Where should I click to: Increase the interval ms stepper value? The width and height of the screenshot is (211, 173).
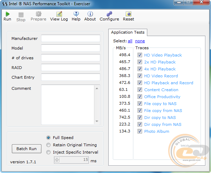pyautogui.click(x=57, y=158)
